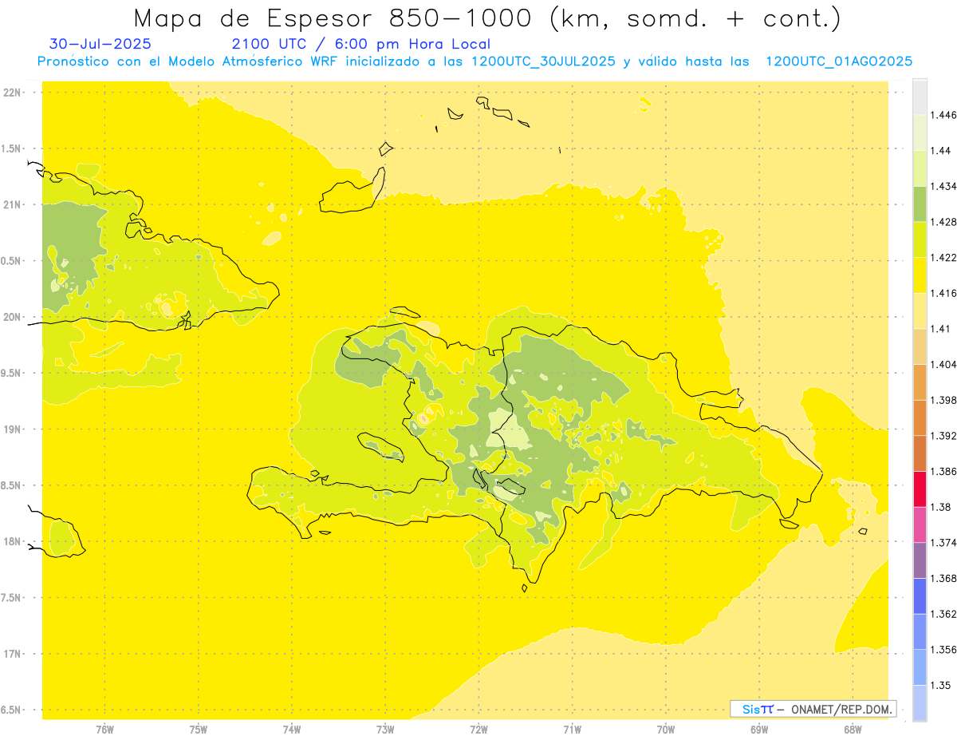Click the 71W longitude axis label

coord(572,729)
